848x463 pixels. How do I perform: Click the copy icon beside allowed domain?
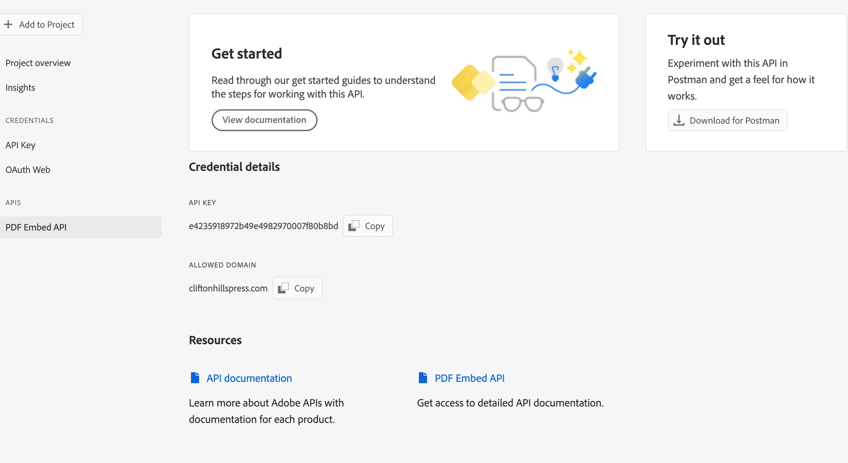[x=283, y=288]
